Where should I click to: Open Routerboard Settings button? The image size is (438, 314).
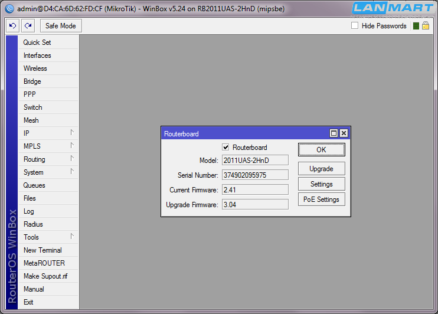click(x=322, y=184)
